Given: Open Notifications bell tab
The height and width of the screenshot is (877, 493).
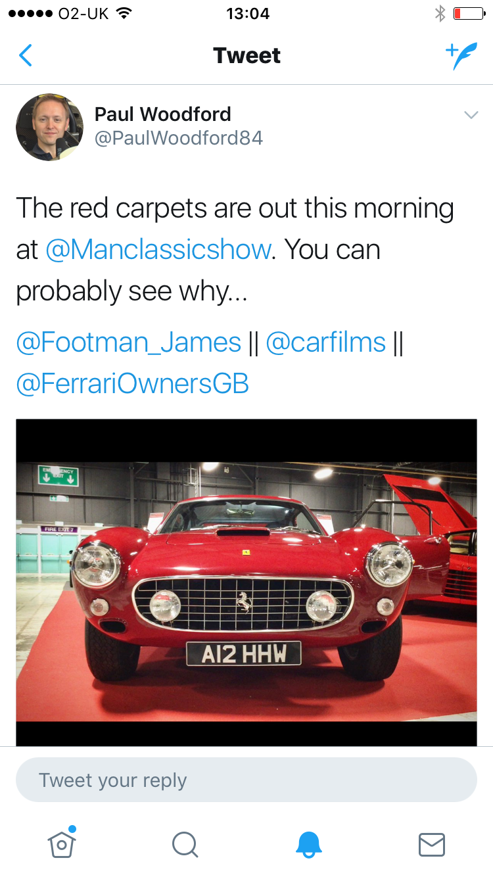Looking at the screenshot, I should point(308,845).
